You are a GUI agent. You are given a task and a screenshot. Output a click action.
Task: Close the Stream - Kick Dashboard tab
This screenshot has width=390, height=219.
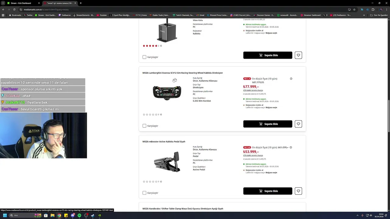[39, 3]
